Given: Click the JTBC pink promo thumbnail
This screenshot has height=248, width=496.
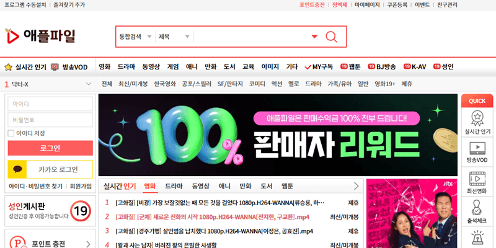Looking at the screenshot, I should point(412,213).
